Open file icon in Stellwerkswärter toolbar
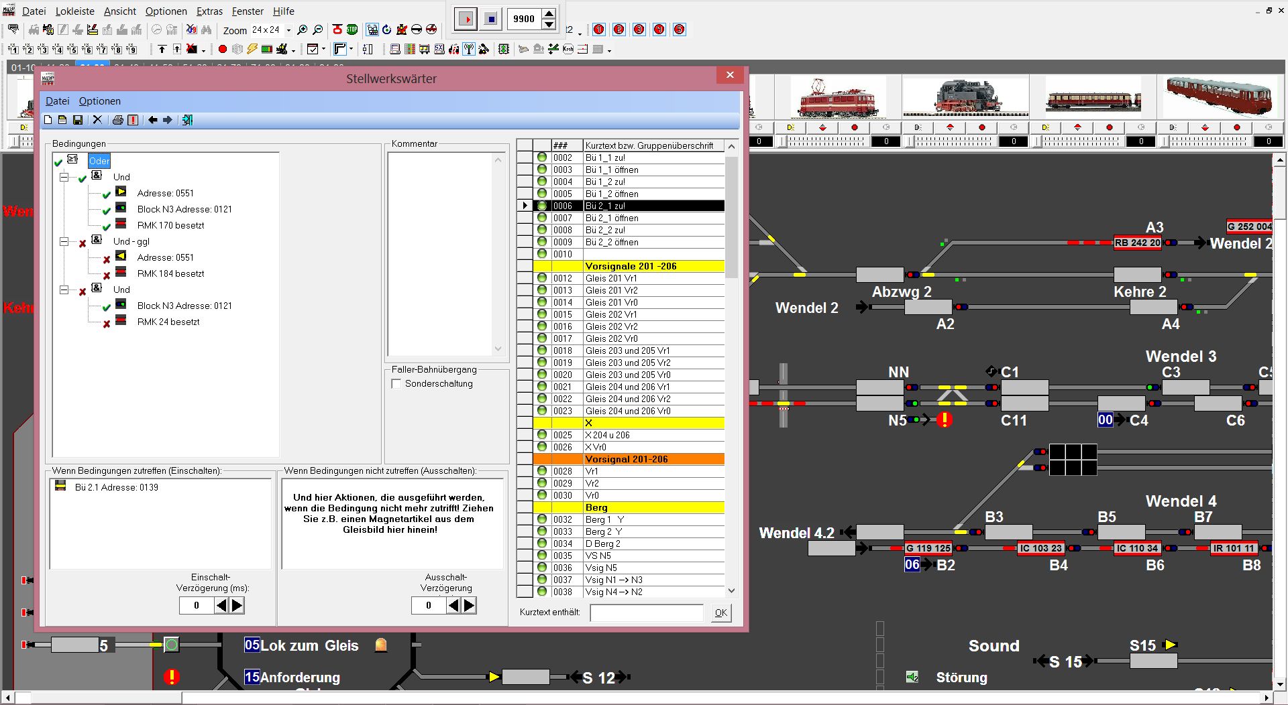 tap(62, 120)
